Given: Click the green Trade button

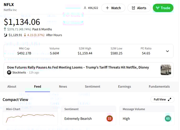Looking at the screenshot, I should (x=163, y=8).
